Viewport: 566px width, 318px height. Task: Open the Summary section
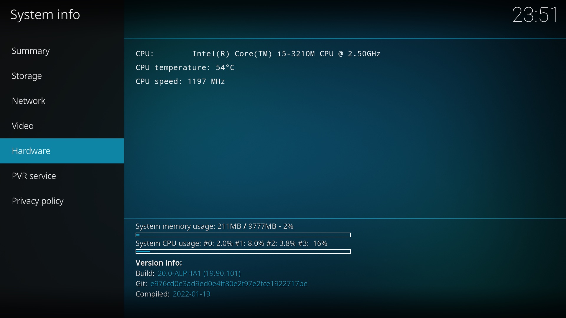(x=31, y=51)
